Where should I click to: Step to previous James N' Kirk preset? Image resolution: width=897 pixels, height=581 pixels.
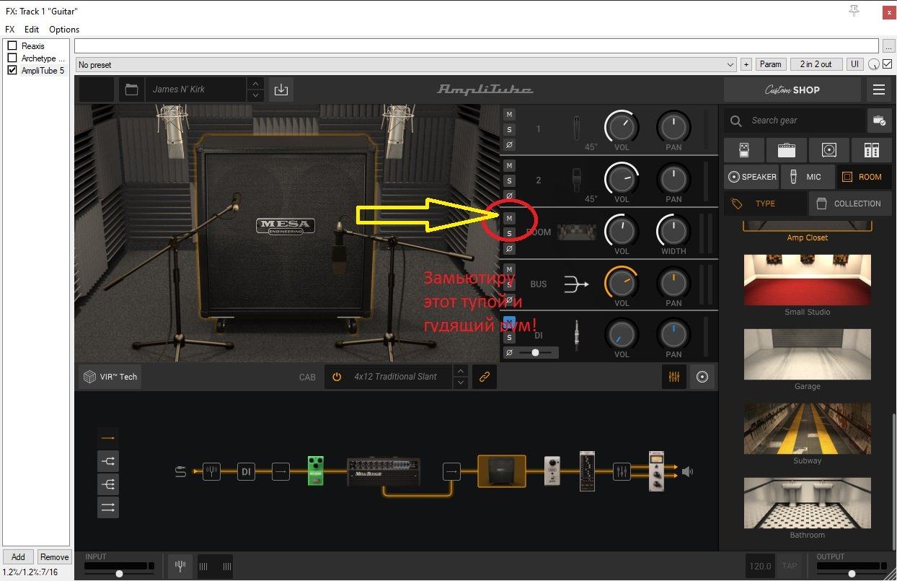coord(255,84)
